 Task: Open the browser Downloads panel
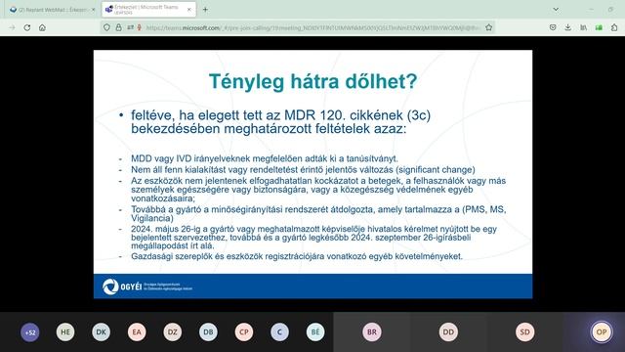(x=568, y=27)
